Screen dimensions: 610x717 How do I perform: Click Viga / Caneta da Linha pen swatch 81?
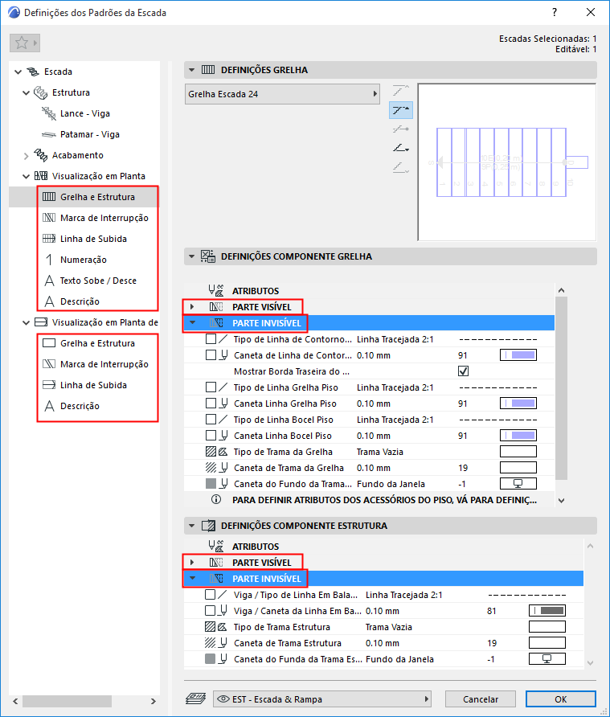click(547, 610)
